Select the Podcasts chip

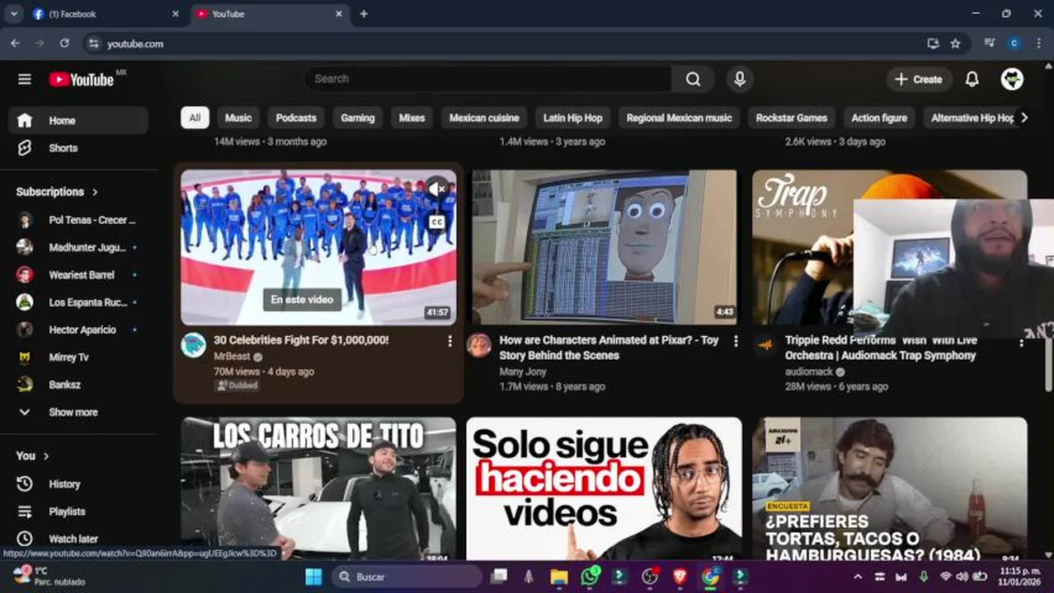pos(296,118)
